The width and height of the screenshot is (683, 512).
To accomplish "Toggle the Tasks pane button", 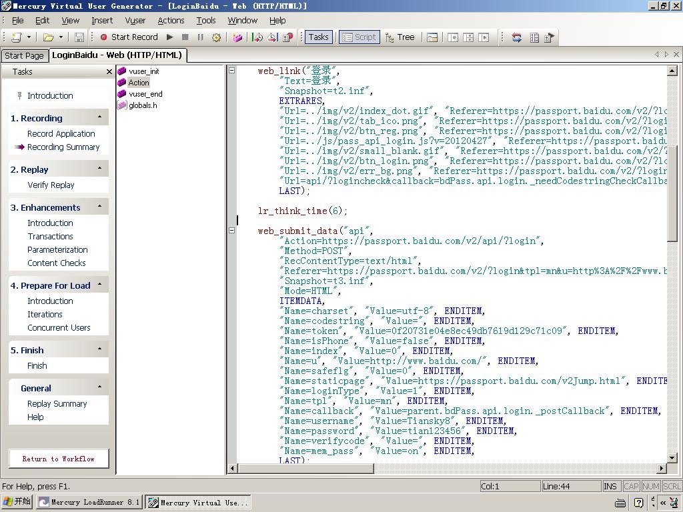I will (x=318, y=37).
